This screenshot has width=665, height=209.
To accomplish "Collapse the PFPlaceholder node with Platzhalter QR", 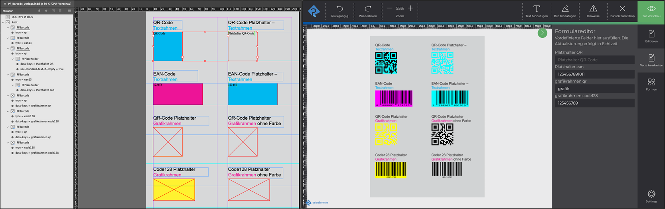I will 13,59.
